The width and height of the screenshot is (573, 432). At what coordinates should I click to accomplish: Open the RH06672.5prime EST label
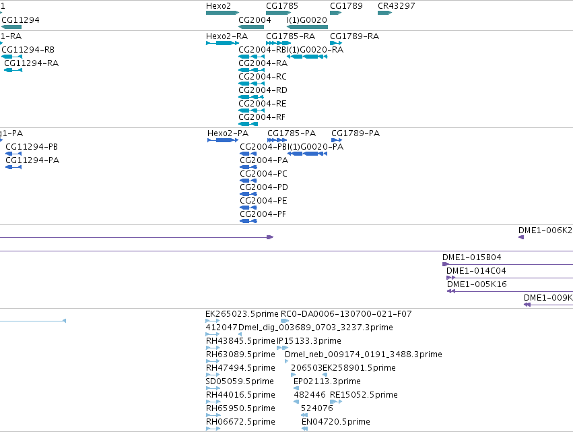click(x=240, y=422)
